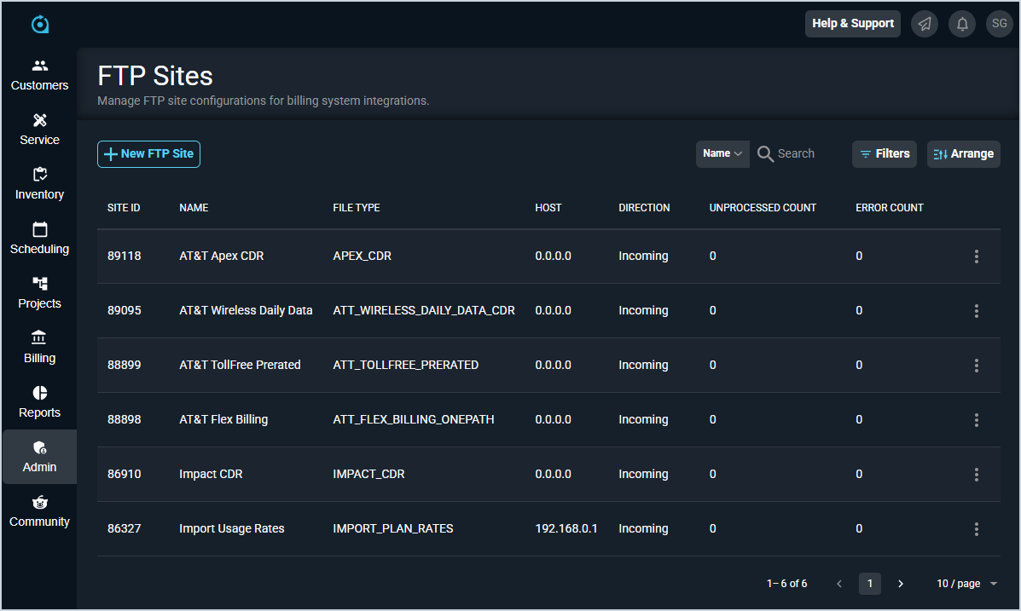Navigate to Reports in the sidebar

click(x=39, y=402)
